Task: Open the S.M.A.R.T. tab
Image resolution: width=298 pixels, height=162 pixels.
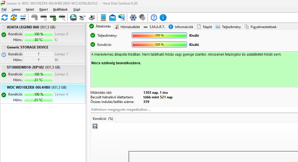Action: [154, 27]
